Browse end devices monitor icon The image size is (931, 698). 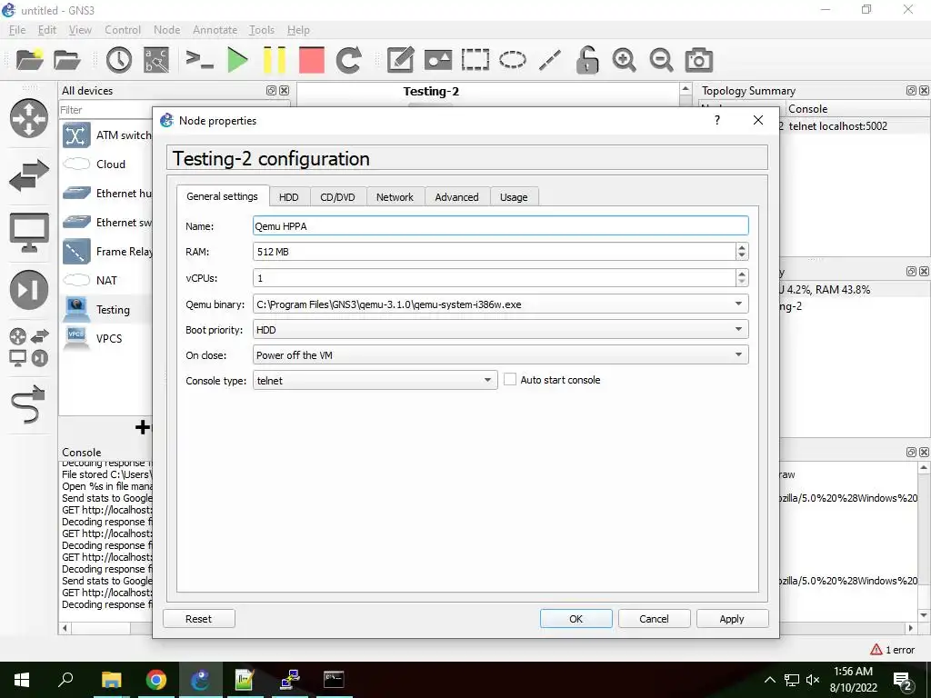[x=28, y=232]
